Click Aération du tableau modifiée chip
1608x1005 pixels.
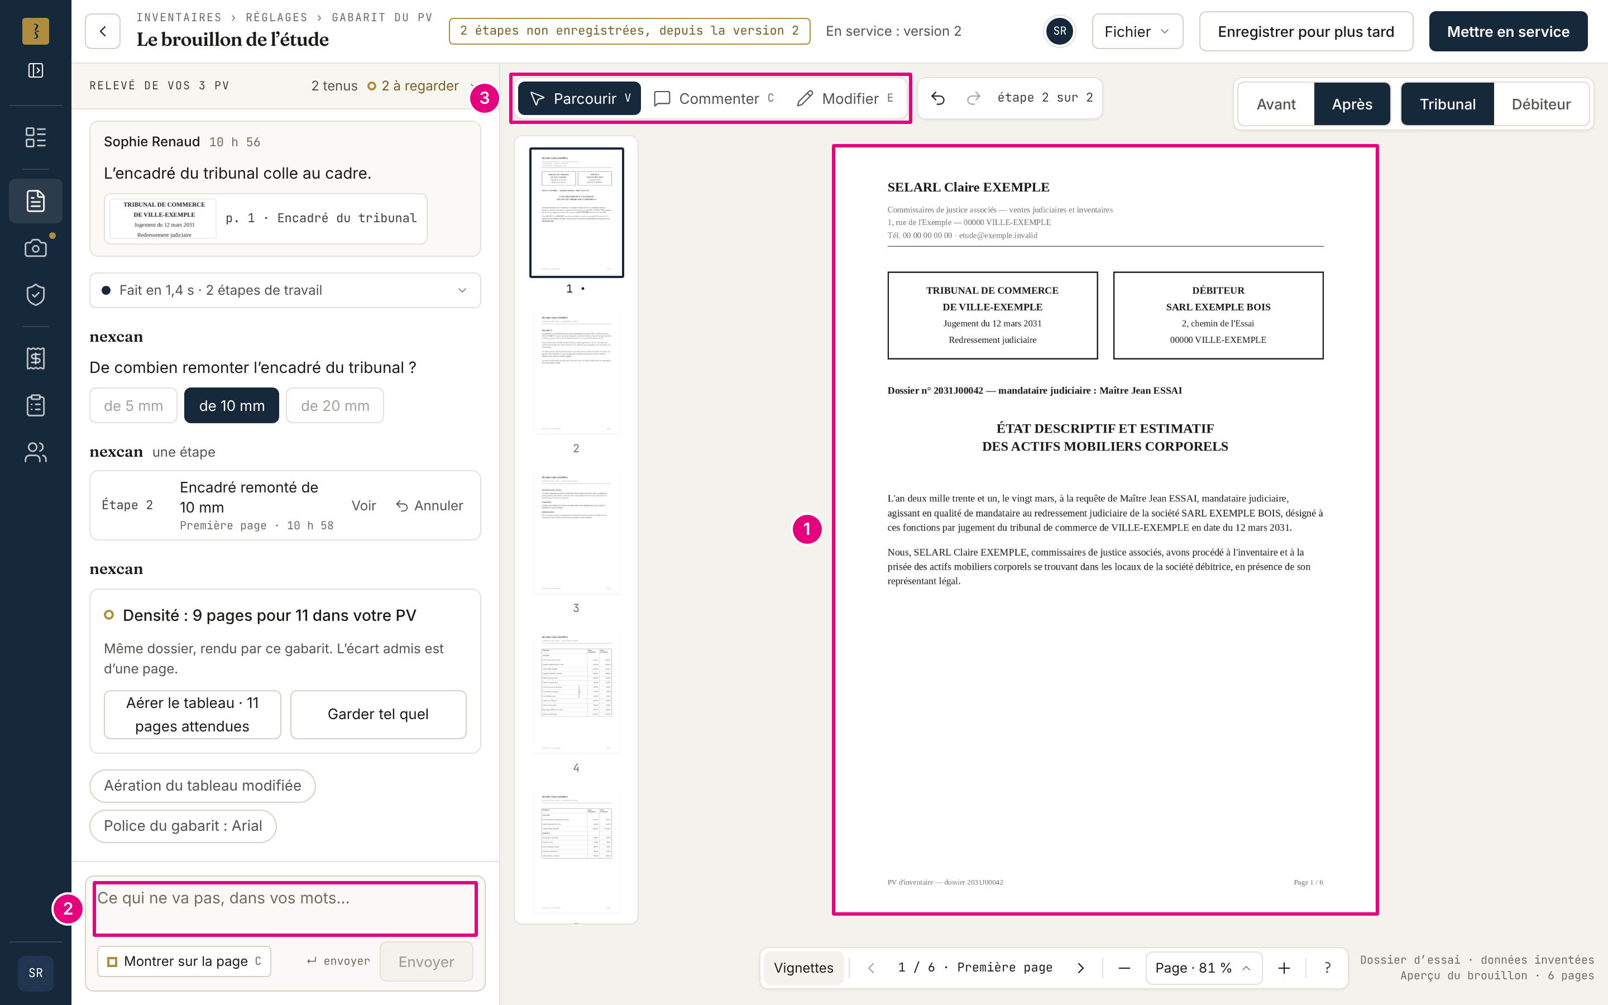[202, 786]
